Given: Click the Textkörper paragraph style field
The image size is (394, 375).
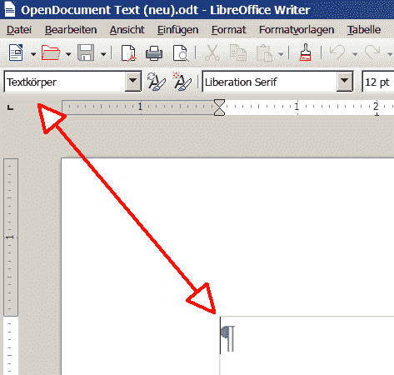Looking at the screenshot, I should click(x=64, y=82).
